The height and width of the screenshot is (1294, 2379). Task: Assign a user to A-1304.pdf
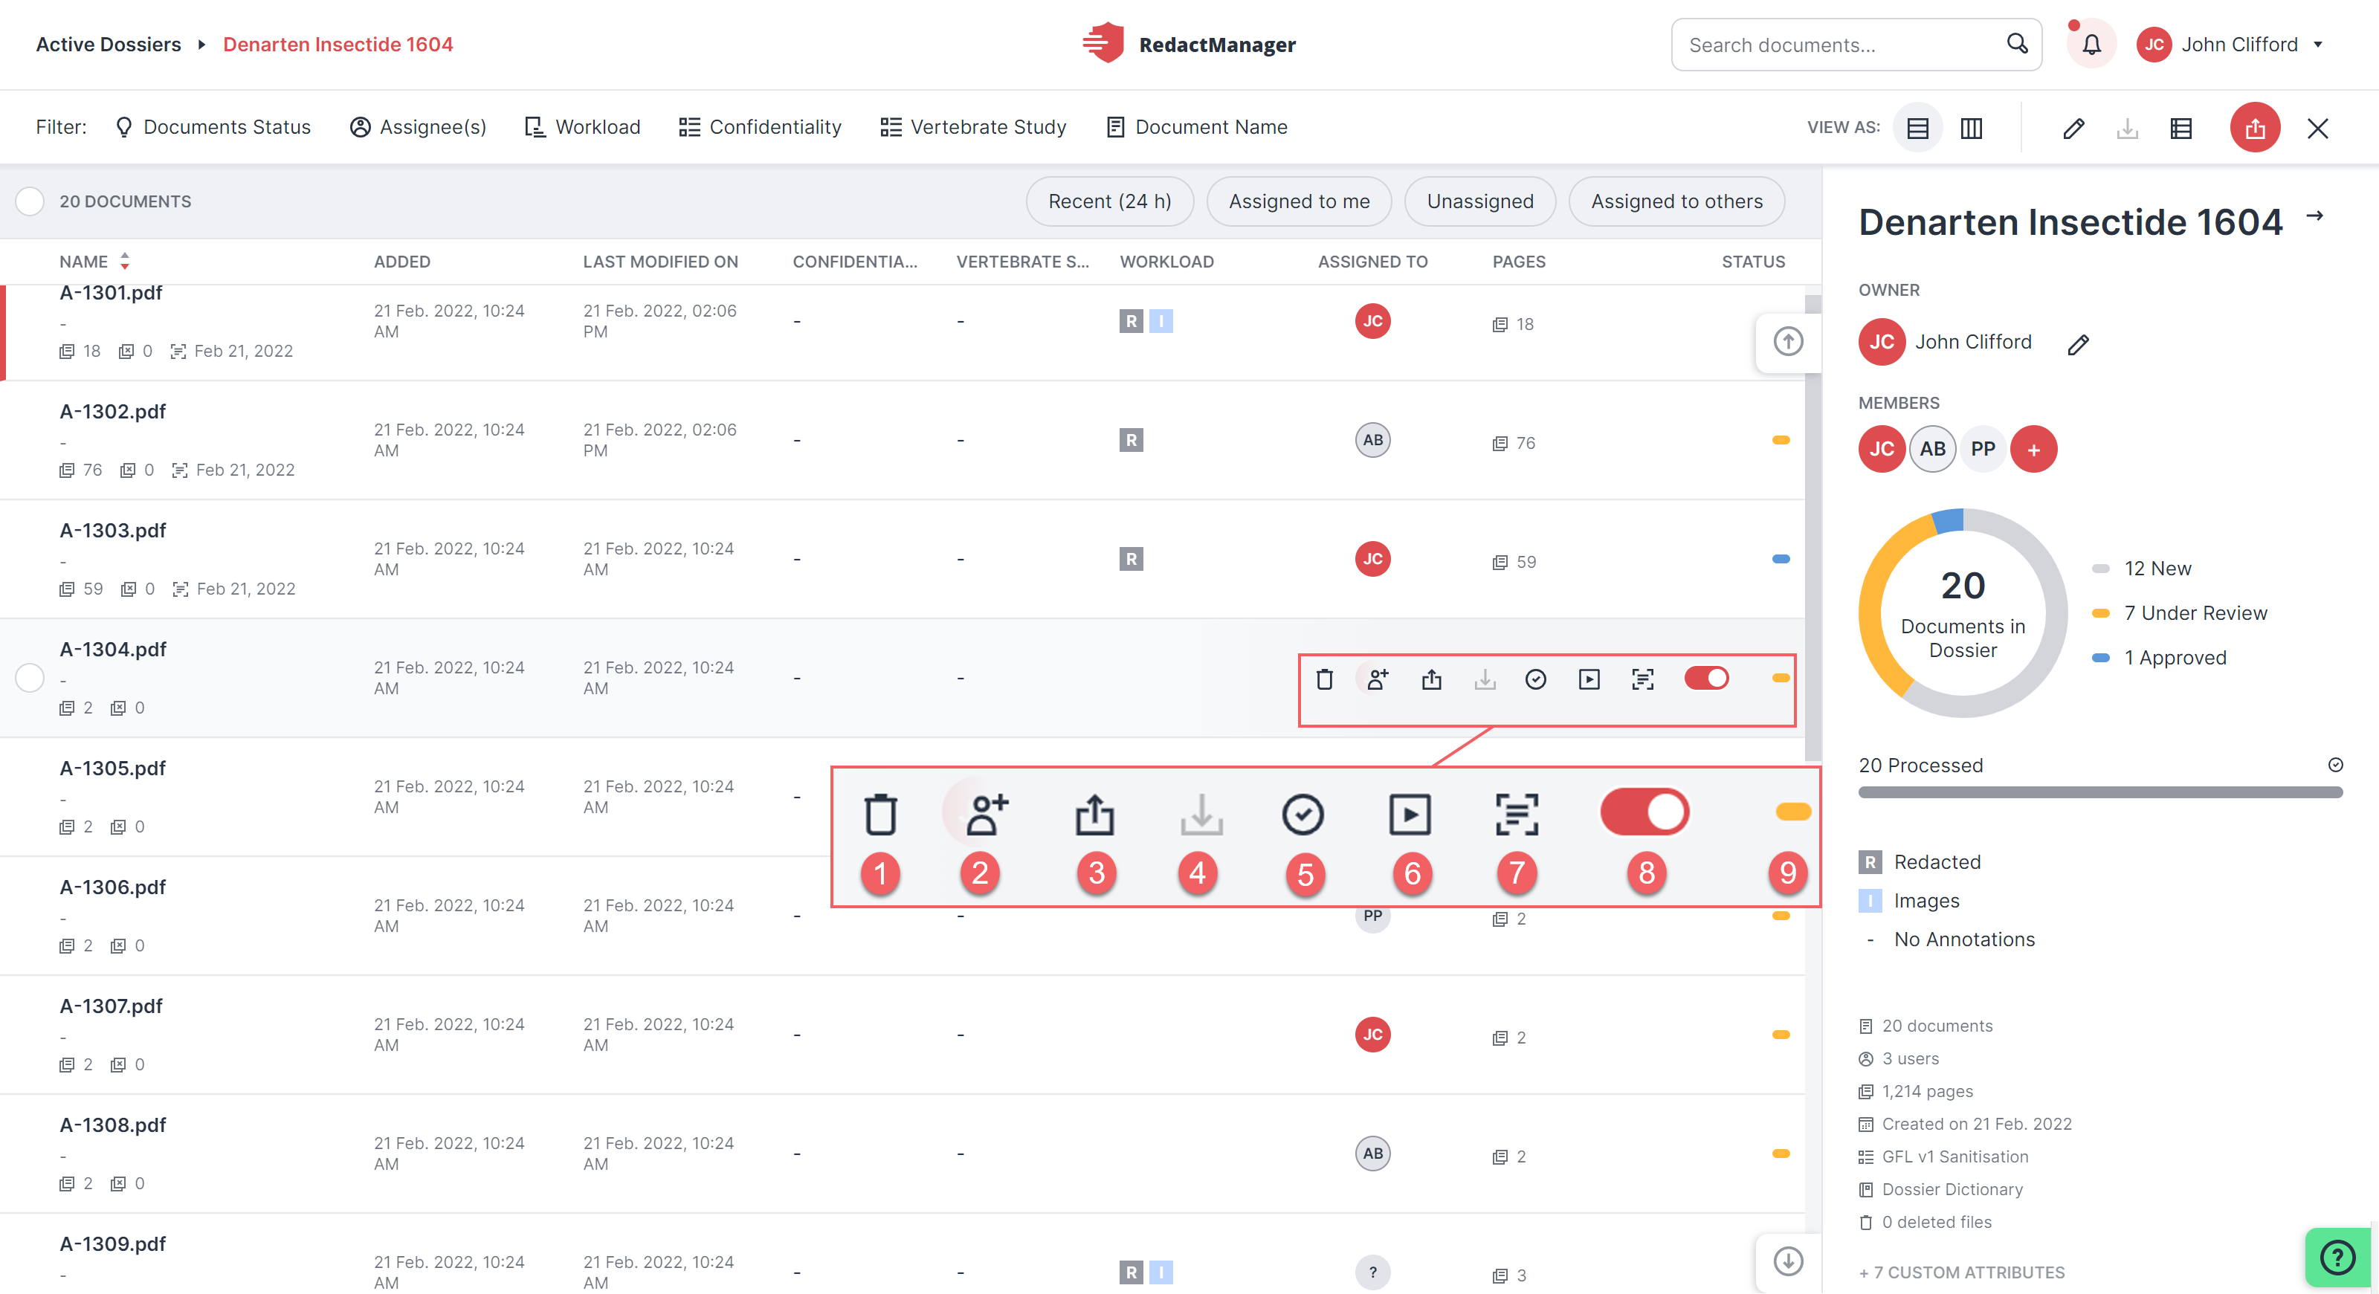[1378, 679]
